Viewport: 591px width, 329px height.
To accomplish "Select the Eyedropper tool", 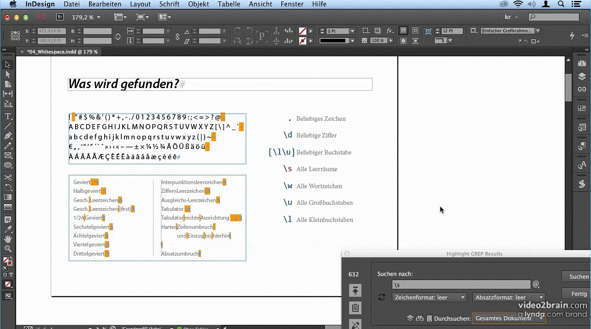I will click(8, 229).
